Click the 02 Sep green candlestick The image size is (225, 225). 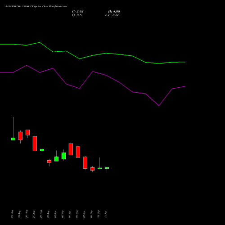[63, 156]
